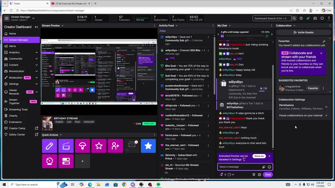Open the inbox notifications icon
The height and width of the screenshot is (188, 335).
pos(315,18)
